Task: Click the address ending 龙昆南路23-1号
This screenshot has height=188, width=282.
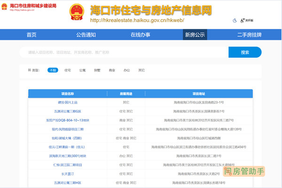Action: pos(199,102)
